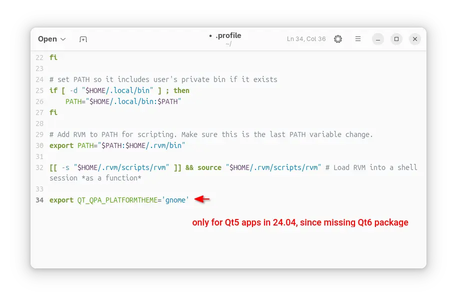Maximize the text editor window
The image size is (457, 302).
click(396, 39)
